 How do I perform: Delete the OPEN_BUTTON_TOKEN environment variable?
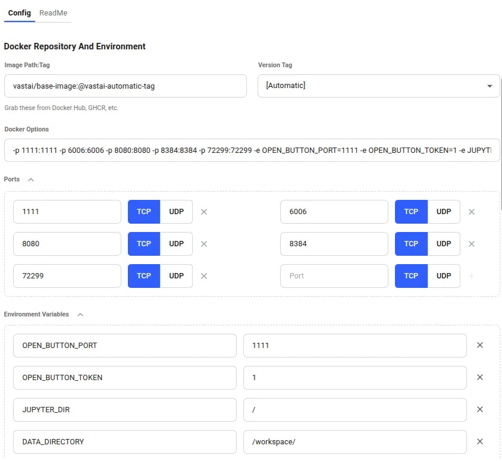480,377
